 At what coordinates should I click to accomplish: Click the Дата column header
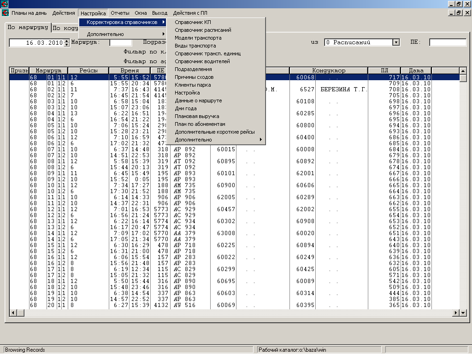point(416,71)
